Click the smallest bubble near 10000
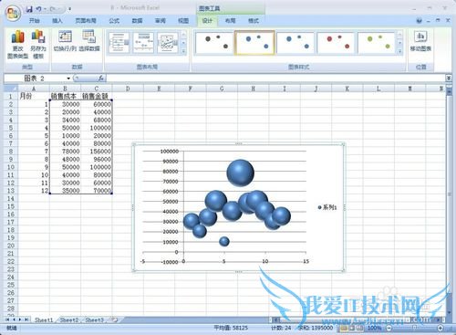The height and width of the screenshot is (335, 456). [224, 241]
